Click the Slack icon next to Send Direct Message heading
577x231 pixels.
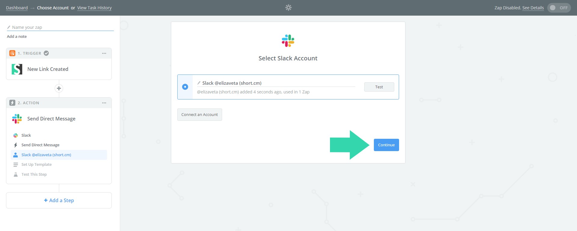click(17, 119)
